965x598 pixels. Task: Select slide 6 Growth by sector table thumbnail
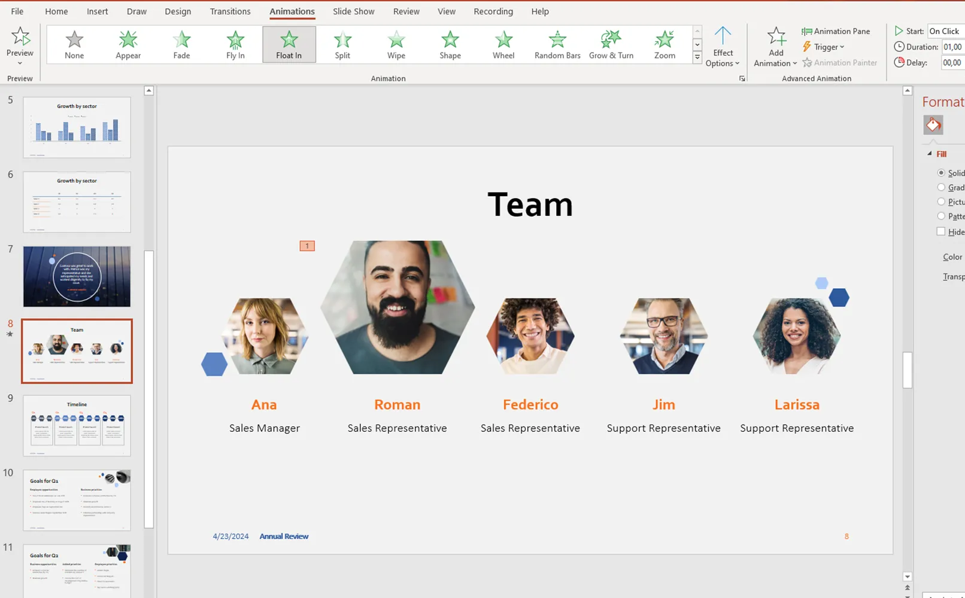[x=77, y=202]
